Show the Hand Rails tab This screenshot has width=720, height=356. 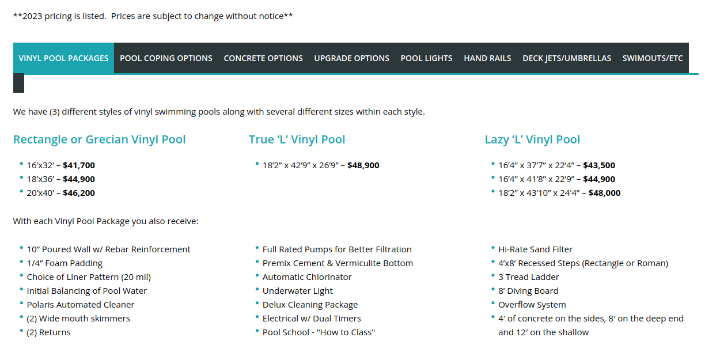pos(487,58)
